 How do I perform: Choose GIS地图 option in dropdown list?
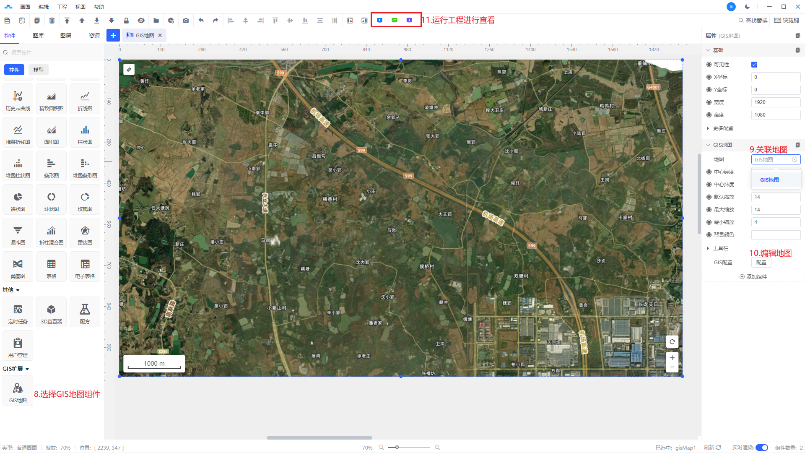click(x=769, y=180)
